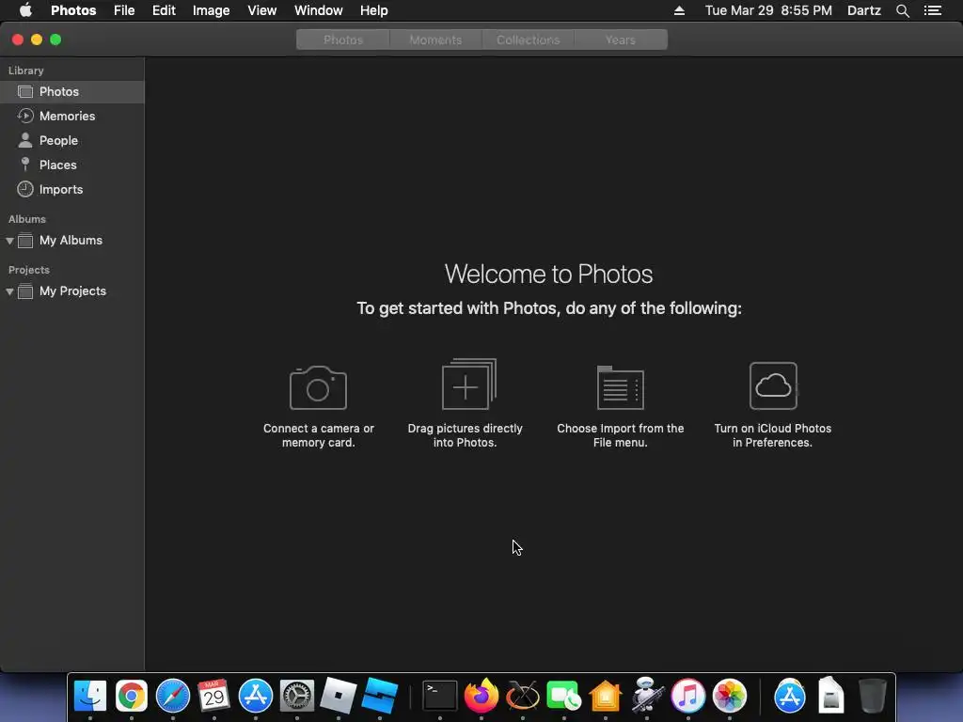Open the File menu

coord(124,10)
